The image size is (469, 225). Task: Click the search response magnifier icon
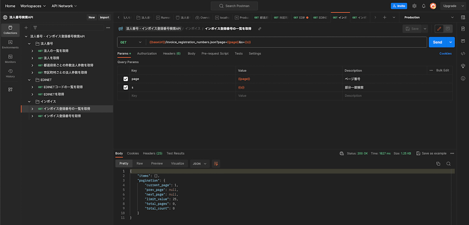point(449,164)
